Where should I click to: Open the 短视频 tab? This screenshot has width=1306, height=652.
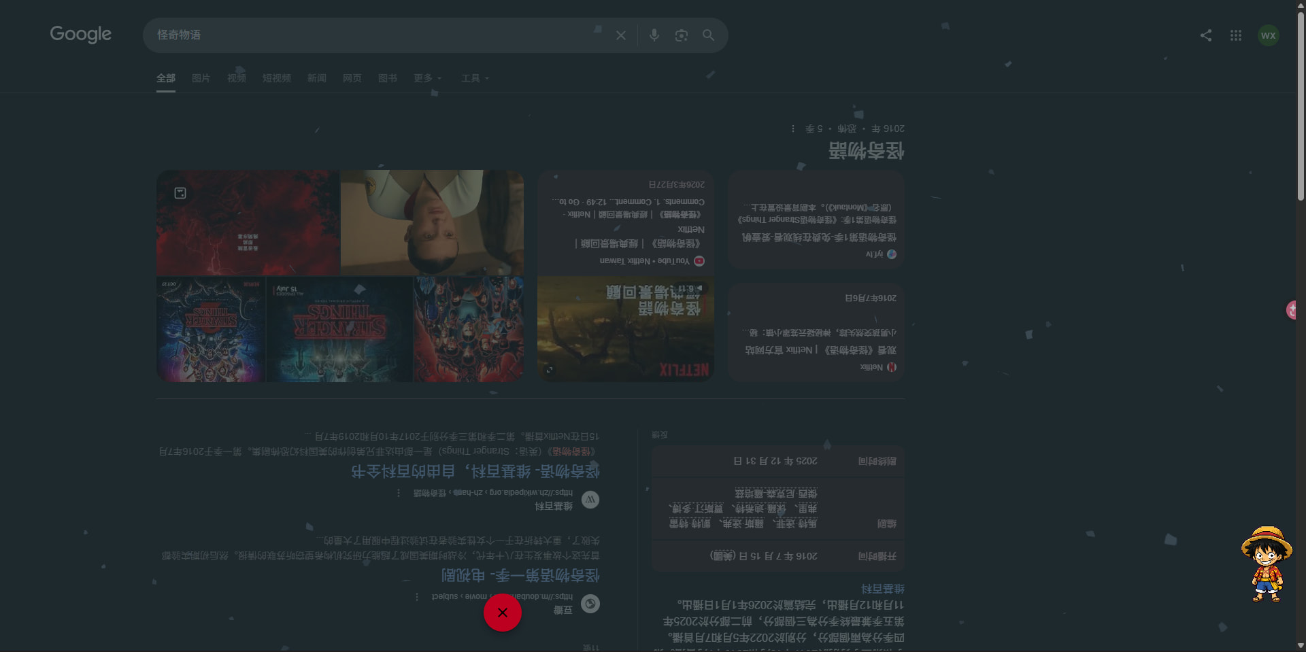(x=277, y=78)
